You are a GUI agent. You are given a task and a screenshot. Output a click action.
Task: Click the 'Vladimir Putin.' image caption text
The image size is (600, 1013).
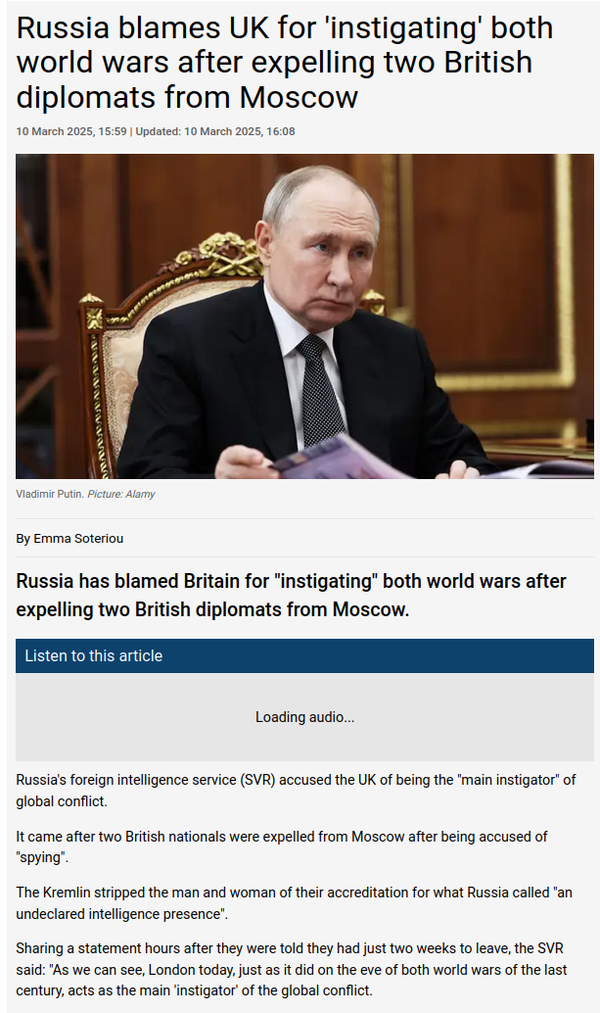(x=50, y=494)
